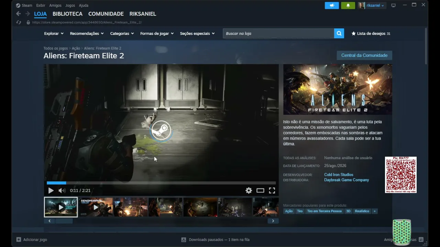
Task: Open Cold Iron Studios developer link
Action: point(339,175)
